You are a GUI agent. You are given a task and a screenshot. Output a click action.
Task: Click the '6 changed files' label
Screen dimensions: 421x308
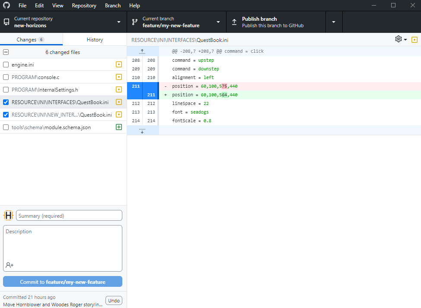[x=63, y=52]
